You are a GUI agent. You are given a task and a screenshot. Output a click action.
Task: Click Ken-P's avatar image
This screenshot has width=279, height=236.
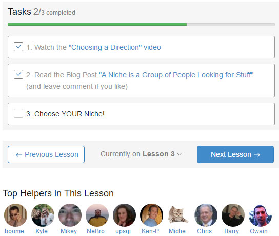(x=151, y=215)
